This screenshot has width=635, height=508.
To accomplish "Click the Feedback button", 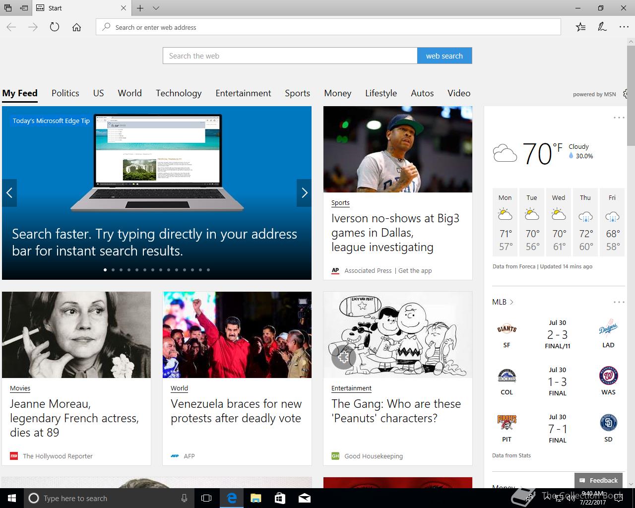I will [598, 480].
